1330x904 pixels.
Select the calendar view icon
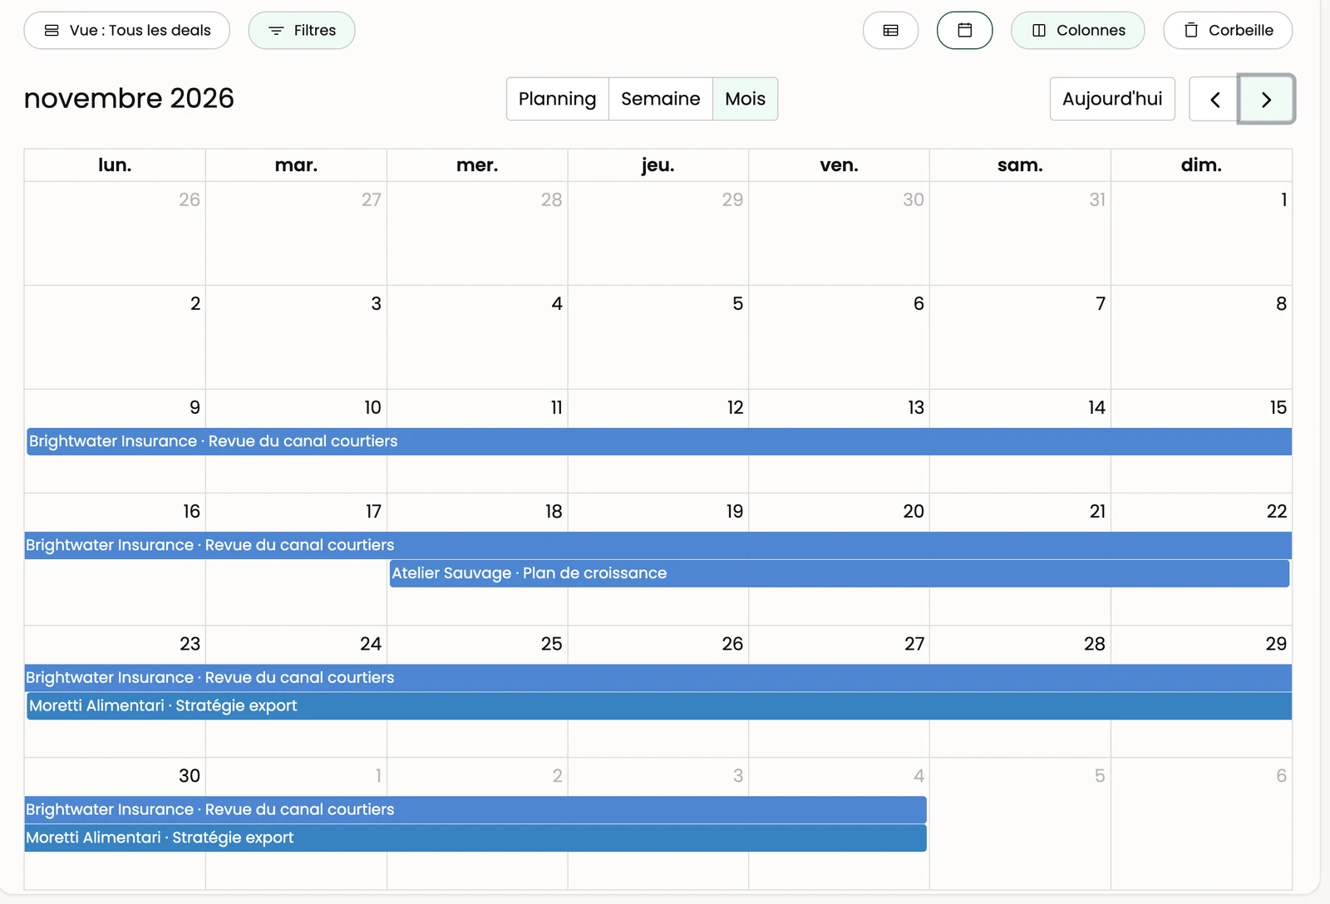tap(964, 31)
